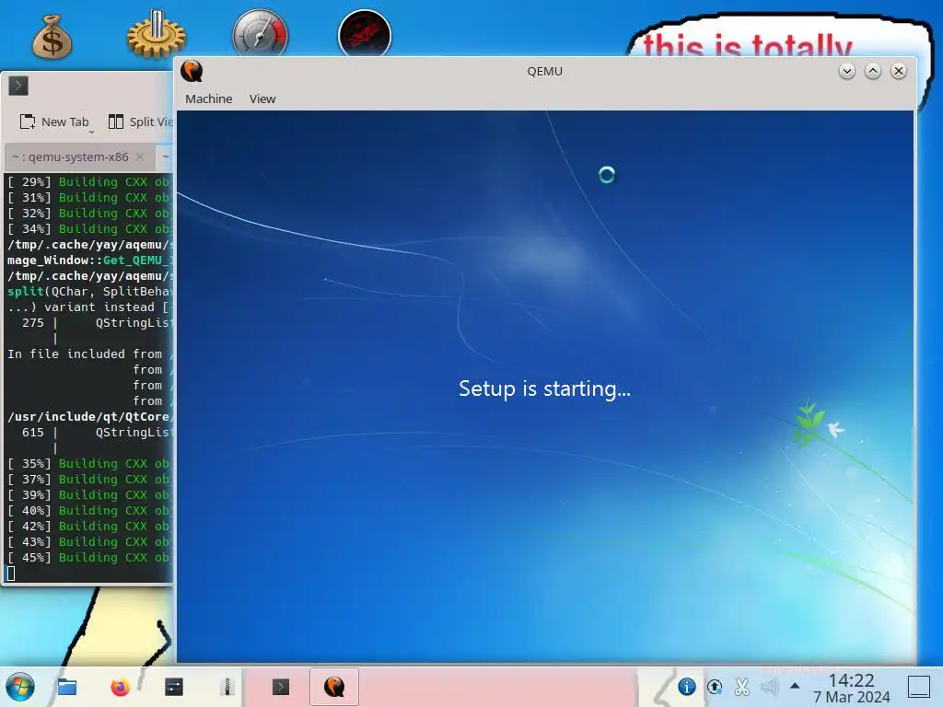Screen dimensions: 943x707
Task: Open the clipboard scissors tray icon
Action: pyautogui.click(x=742, y=687)
